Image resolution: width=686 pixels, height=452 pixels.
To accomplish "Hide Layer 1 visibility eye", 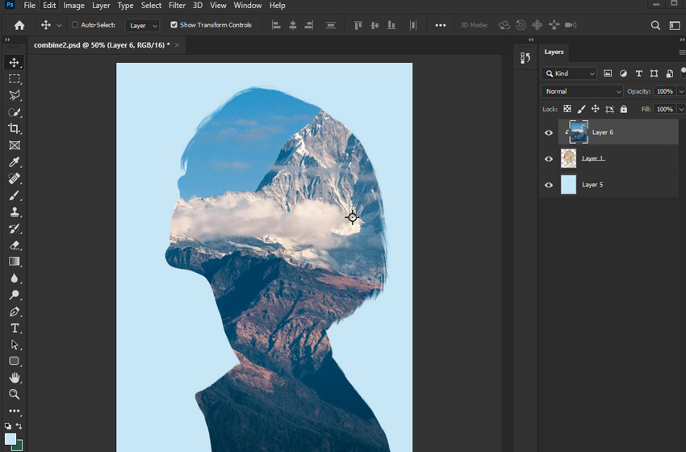I will point(549,159).
